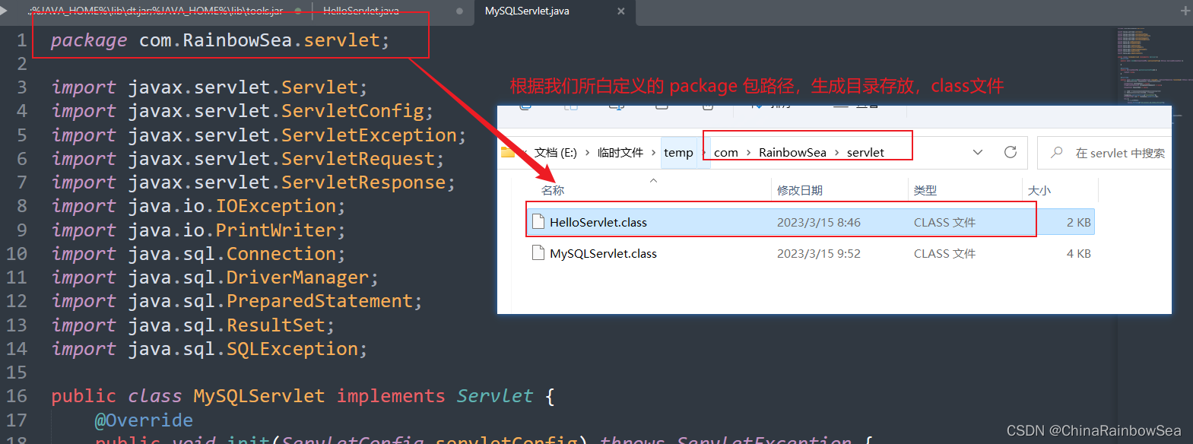This screenshot has height=444, width=1193.
Task: Click the tab scroll arrow in editor
Action: (5, 11)
